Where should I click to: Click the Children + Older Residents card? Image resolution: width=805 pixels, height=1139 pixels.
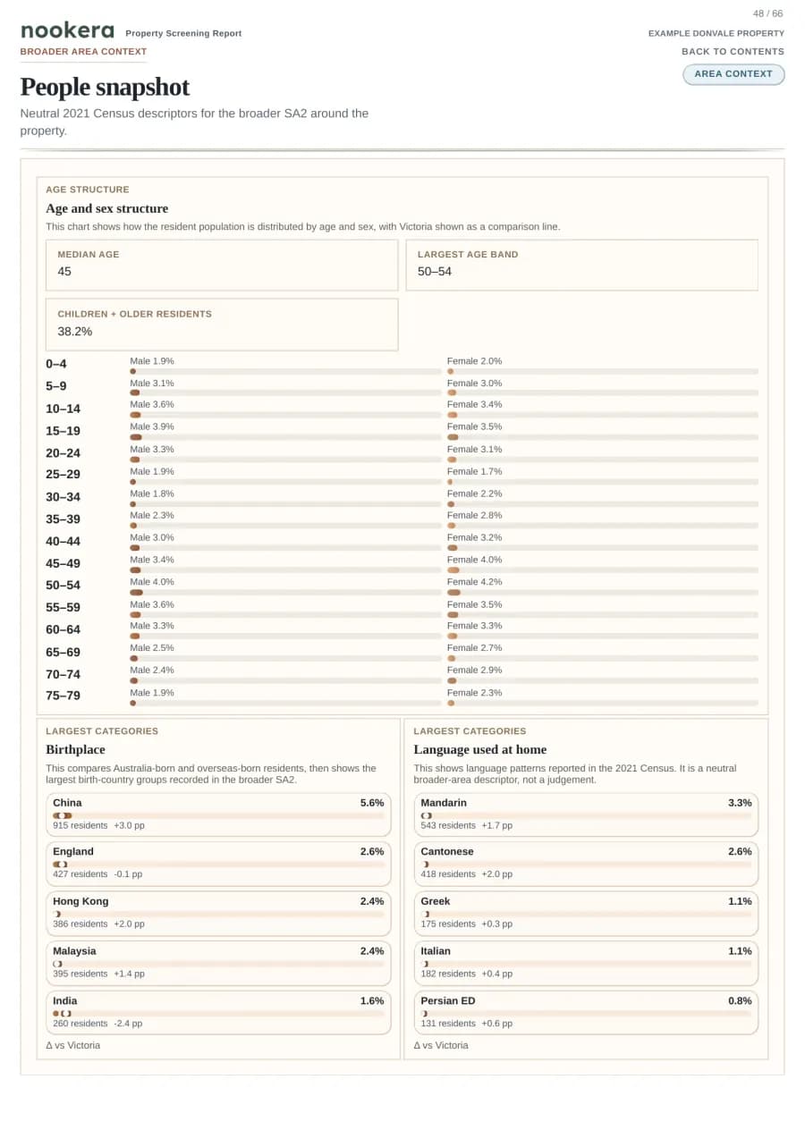point(222,325)
